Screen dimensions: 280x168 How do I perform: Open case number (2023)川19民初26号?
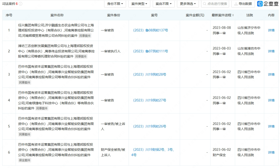coord(150,127)
